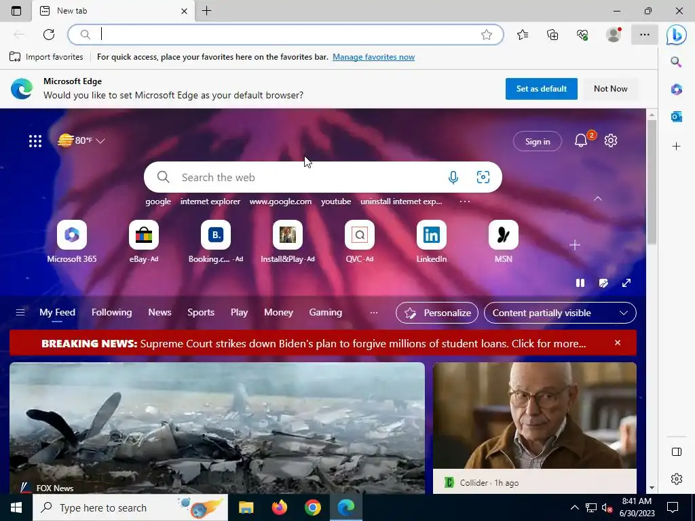Expand the weather 80°F dropdown
695x521 pixels.
81,140
